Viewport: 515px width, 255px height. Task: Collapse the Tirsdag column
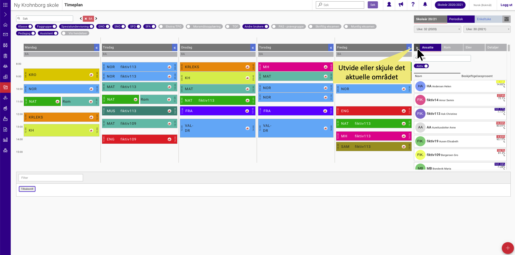click(175, 48)
